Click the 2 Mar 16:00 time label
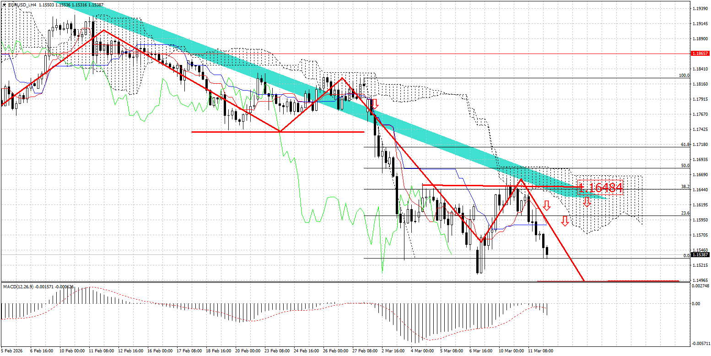Screen dimensions: 711x356 click(393, 351)
